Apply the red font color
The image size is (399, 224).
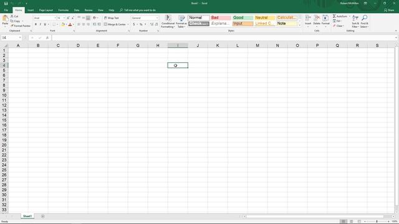70,24
